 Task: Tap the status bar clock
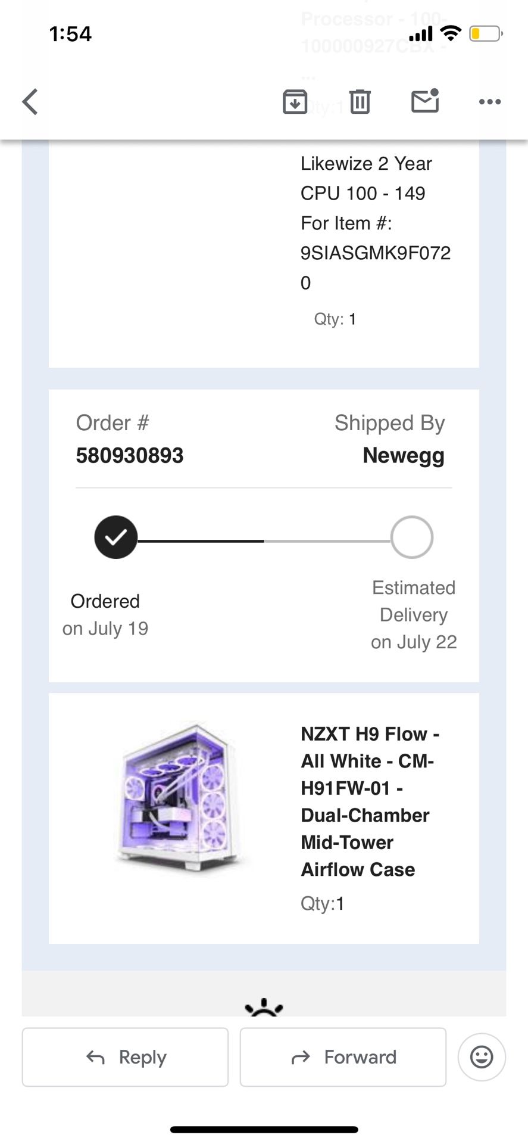(x=70, y=34)
